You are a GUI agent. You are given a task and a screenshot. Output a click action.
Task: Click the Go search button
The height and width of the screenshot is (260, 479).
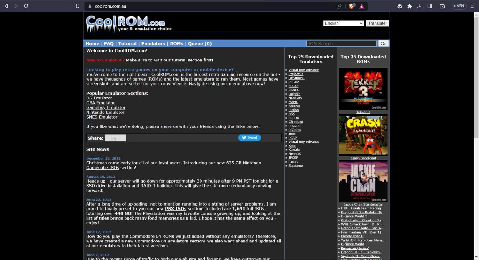(x=384, y=44)
